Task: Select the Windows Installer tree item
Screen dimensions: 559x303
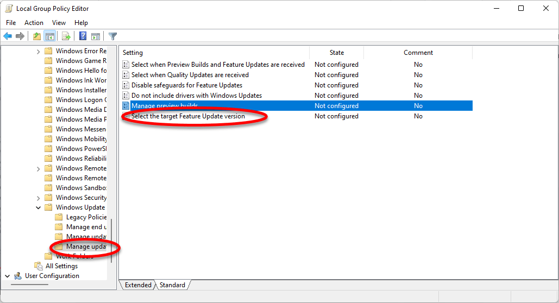Action: (81, 90)
